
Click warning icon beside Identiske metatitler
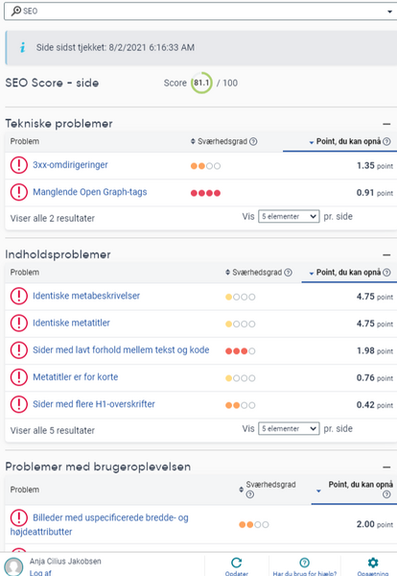tap(19, 323)
